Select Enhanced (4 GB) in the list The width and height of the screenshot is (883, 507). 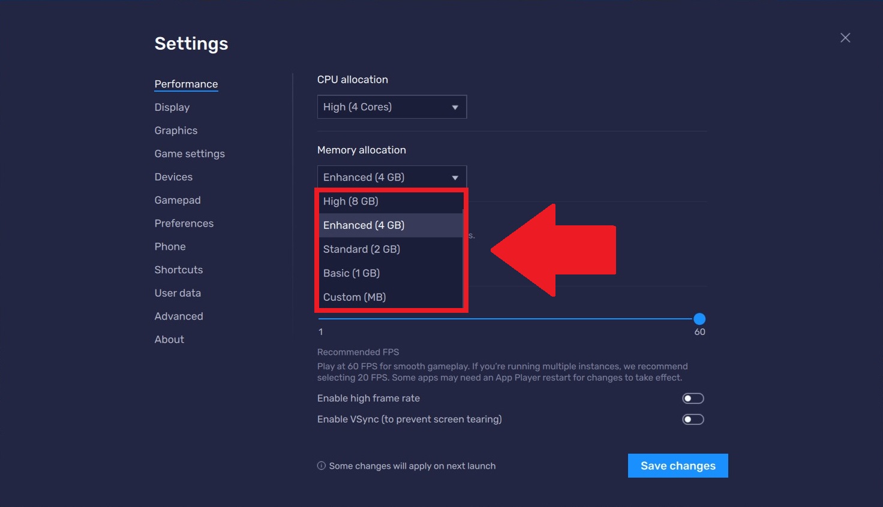[391, 225]
